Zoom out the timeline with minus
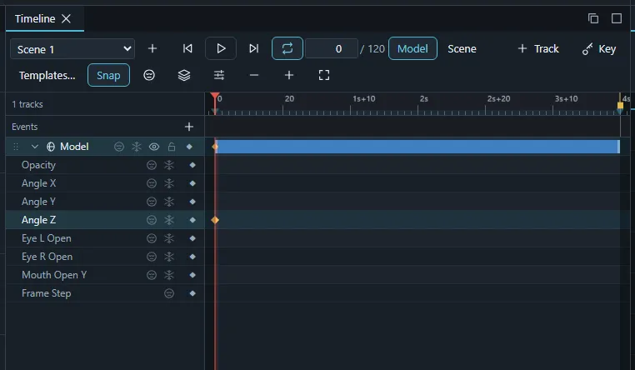This screenshot has height=370, width=635. (x=254, y=75)
